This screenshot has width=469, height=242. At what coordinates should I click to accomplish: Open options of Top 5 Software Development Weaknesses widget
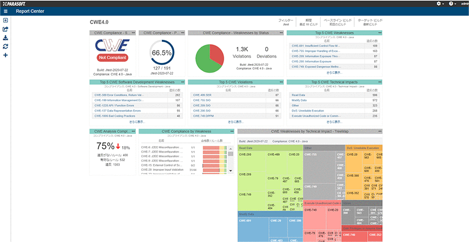pos(183,82)
